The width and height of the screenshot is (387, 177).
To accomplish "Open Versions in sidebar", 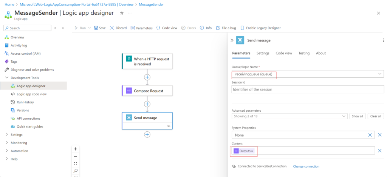I will [x=23, y=110].
